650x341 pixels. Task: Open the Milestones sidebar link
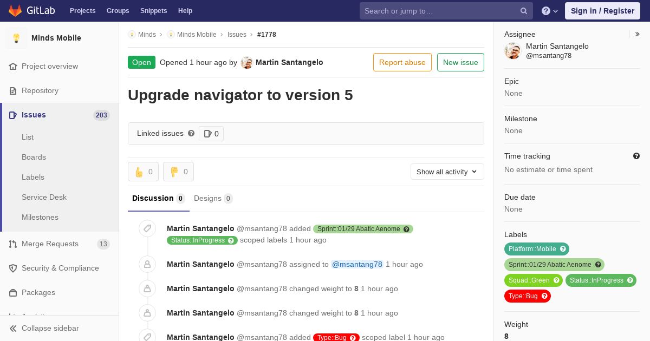coord(40,218)
